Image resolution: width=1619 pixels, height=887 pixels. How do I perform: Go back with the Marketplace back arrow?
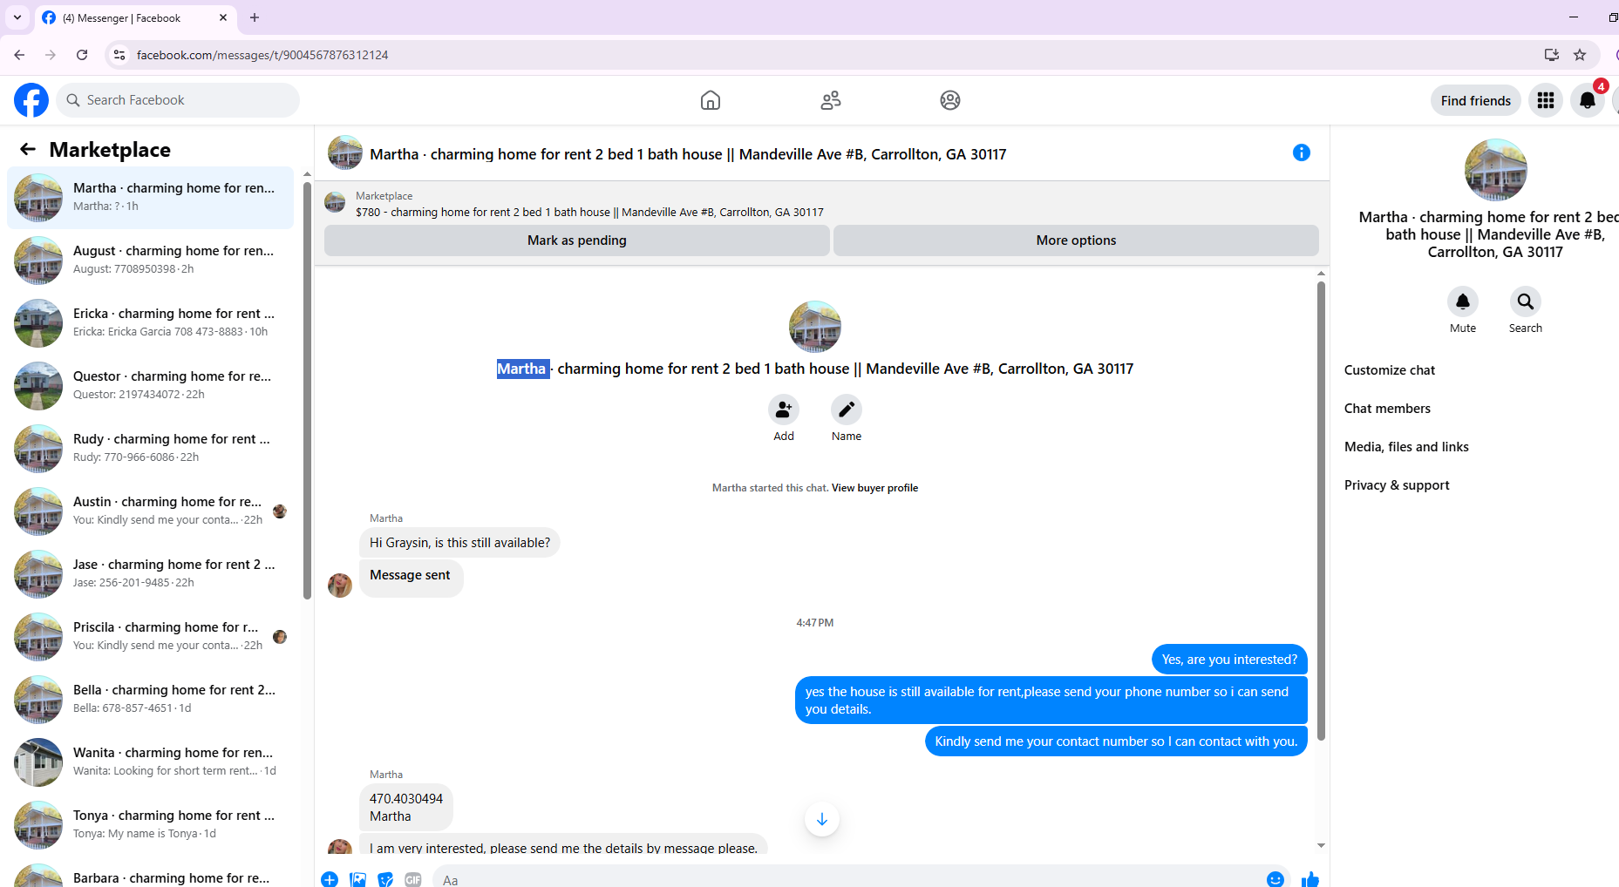(x=28, y=149)
